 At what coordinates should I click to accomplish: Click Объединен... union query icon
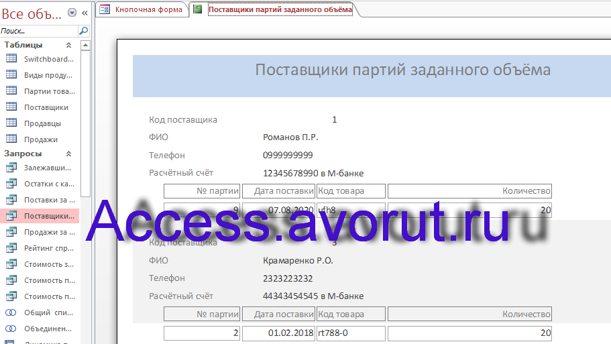11,329
